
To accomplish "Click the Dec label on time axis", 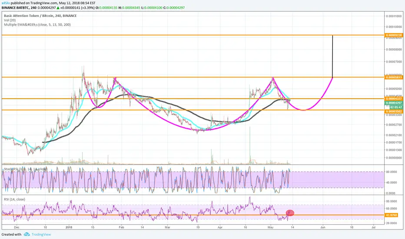I will 17,227.
